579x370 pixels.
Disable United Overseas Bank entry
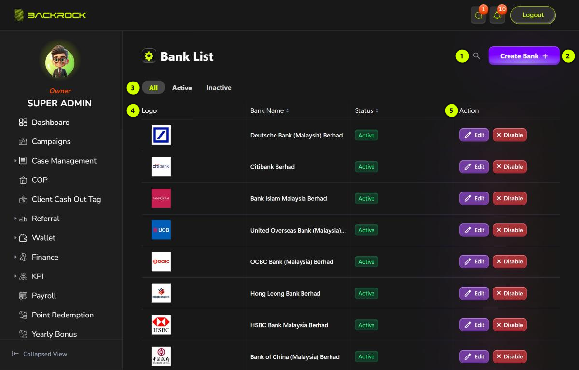pyautogui.click(x=510, y=230)
